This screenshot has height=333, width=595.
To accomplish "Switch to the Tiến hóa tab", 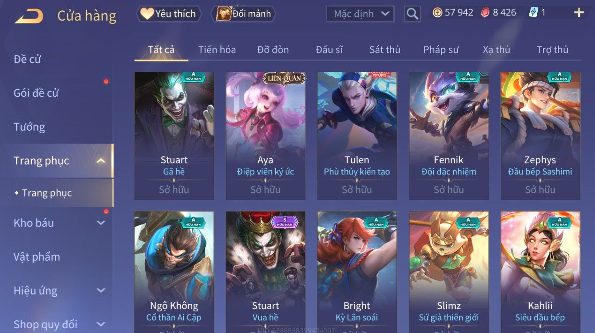I will point(217,50).
